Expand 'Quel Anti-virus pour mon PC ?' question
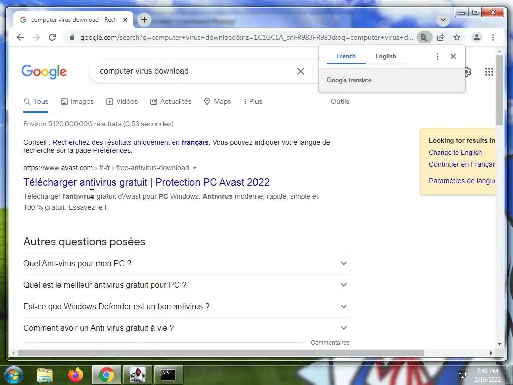This screenshot has width=513, height=385. [x=185, y=263]
